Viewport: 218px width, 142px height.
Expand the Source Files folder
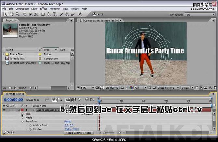(3, 54)
